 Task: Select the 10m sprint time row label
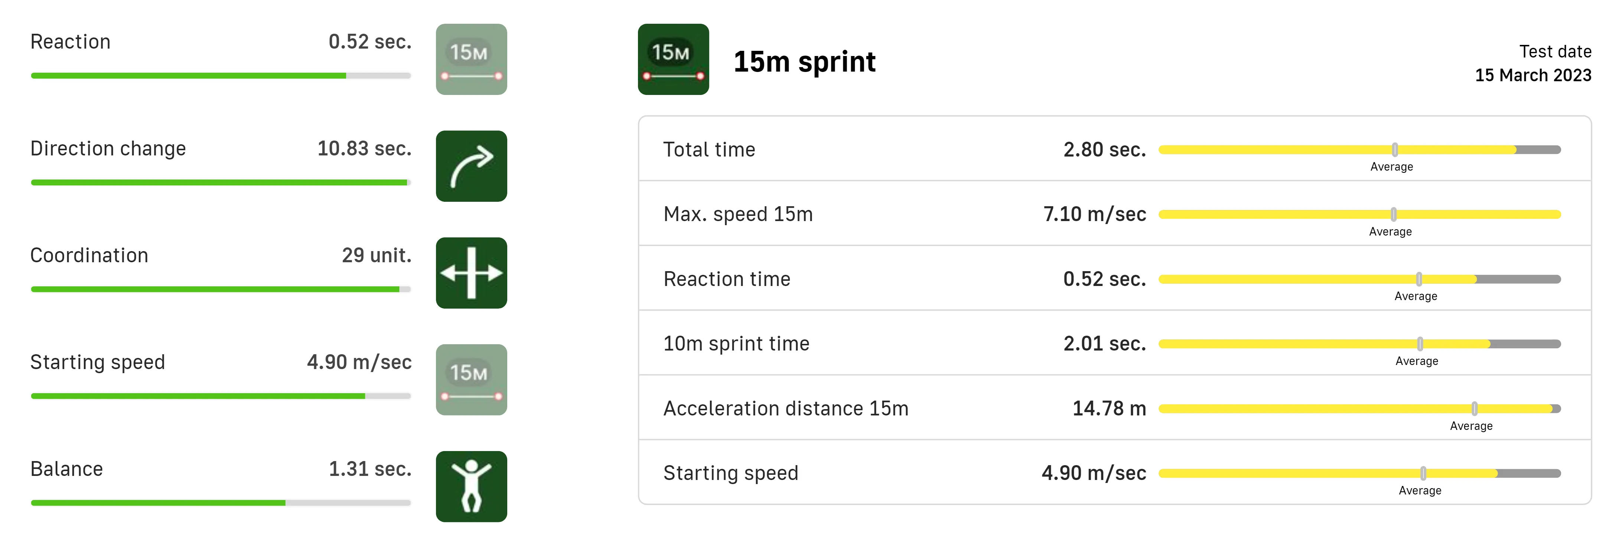pyautogui.click(x=736, y=344)
